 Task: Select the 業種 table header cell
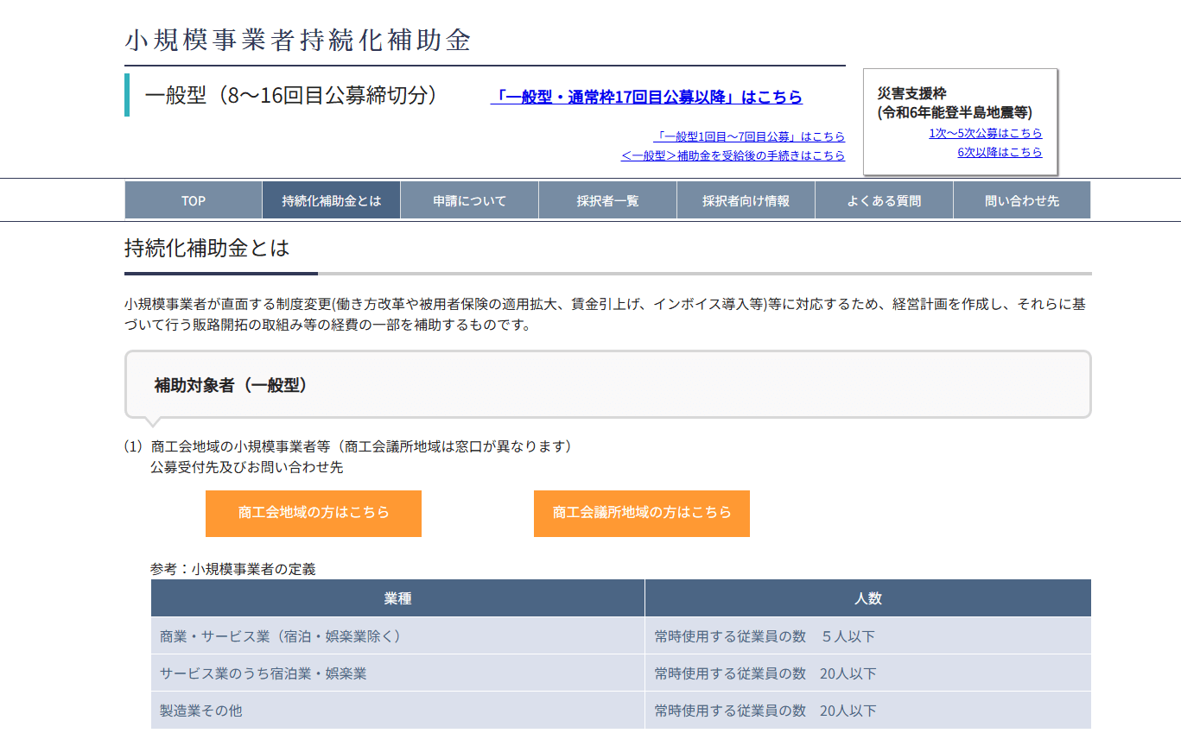pyautogui.click(x=397, y=597)
